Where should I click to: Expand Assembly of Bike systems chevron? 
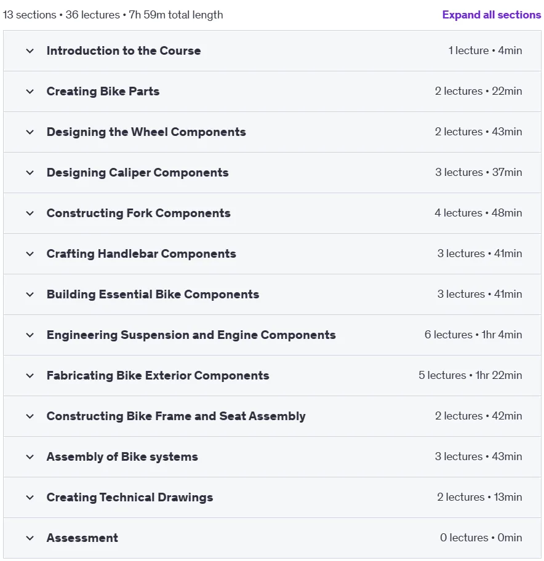click(x=30, y=457)
